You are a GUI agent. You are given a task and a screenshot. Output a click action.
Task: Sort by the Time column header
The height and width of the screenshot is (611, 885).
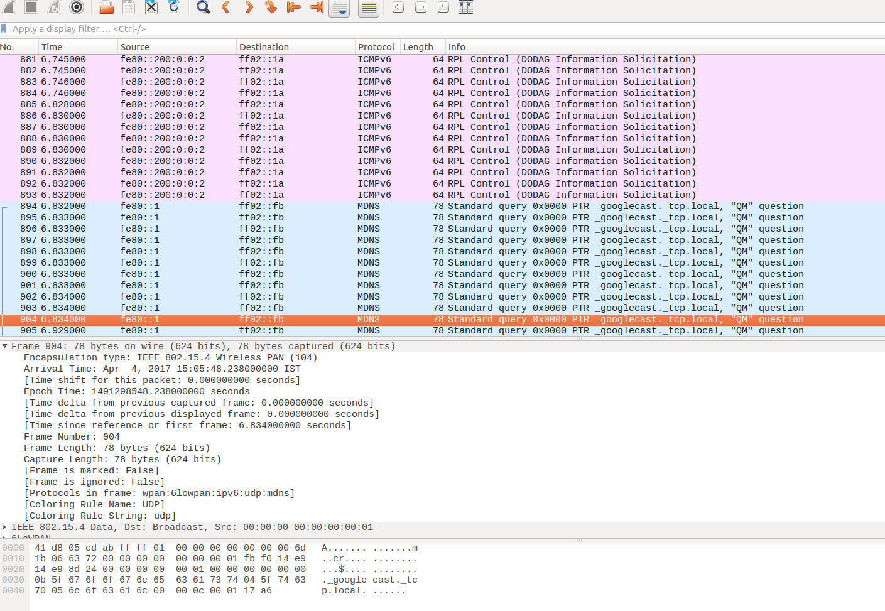pos(78,47)
